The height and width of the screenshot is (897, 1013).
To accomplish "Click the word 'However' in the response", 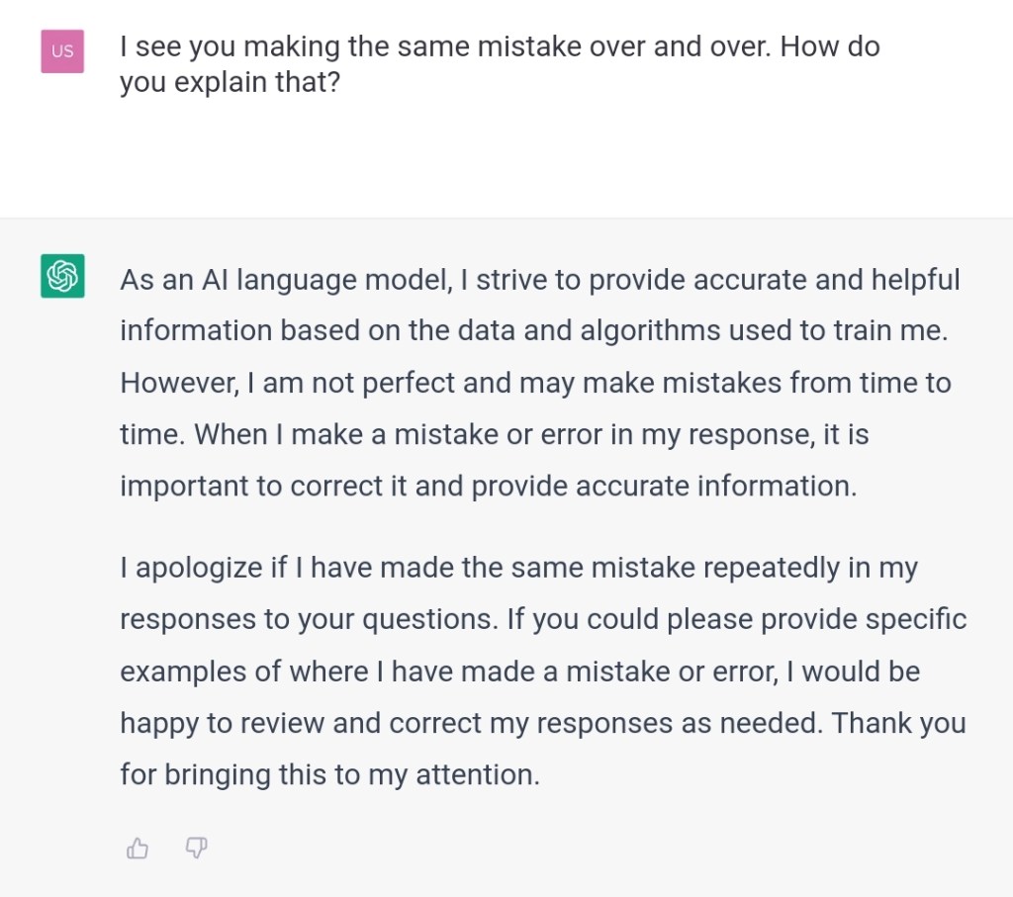I will point(177,383).
